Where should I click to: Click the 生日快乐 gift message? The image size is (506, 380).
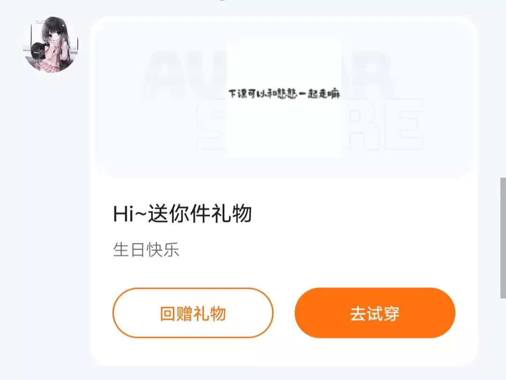tap(146, 250)
